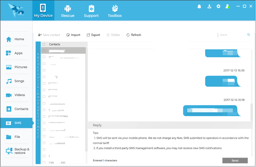Tick checkbox of contact named 1
Screen dimensions: 256x167
click(x=44, y=156)
